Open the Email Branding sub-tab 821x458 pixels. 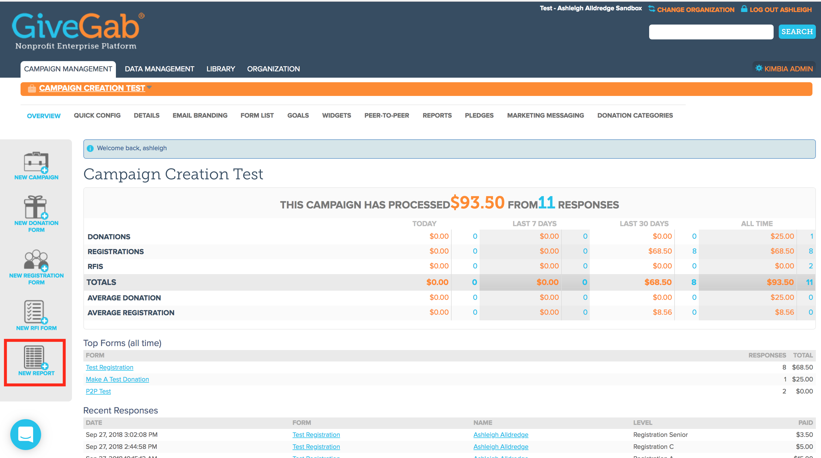pyautogui.click(x=200, y=115)
